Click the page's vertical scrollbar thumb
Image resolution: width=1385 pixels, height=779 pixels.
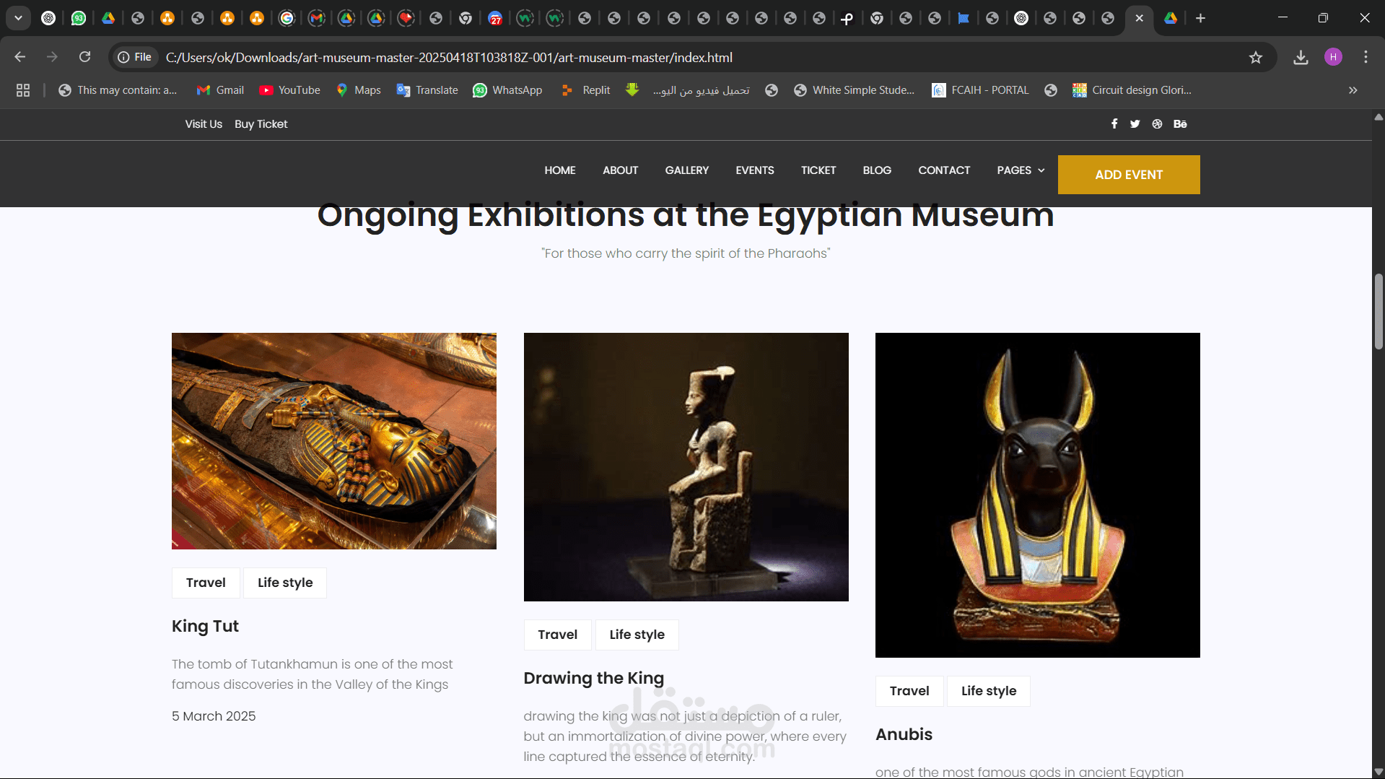click(1379, 310)
